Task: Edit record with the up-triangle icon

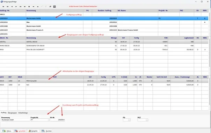Action: pyautogui.click(x=38, y=7)
